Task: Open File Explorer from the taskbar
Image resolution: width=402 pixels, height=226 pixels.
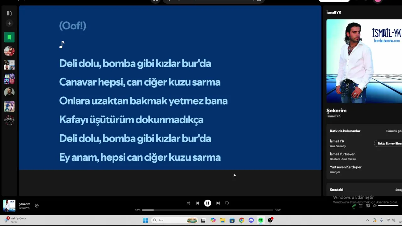Action: click(222, 220)
